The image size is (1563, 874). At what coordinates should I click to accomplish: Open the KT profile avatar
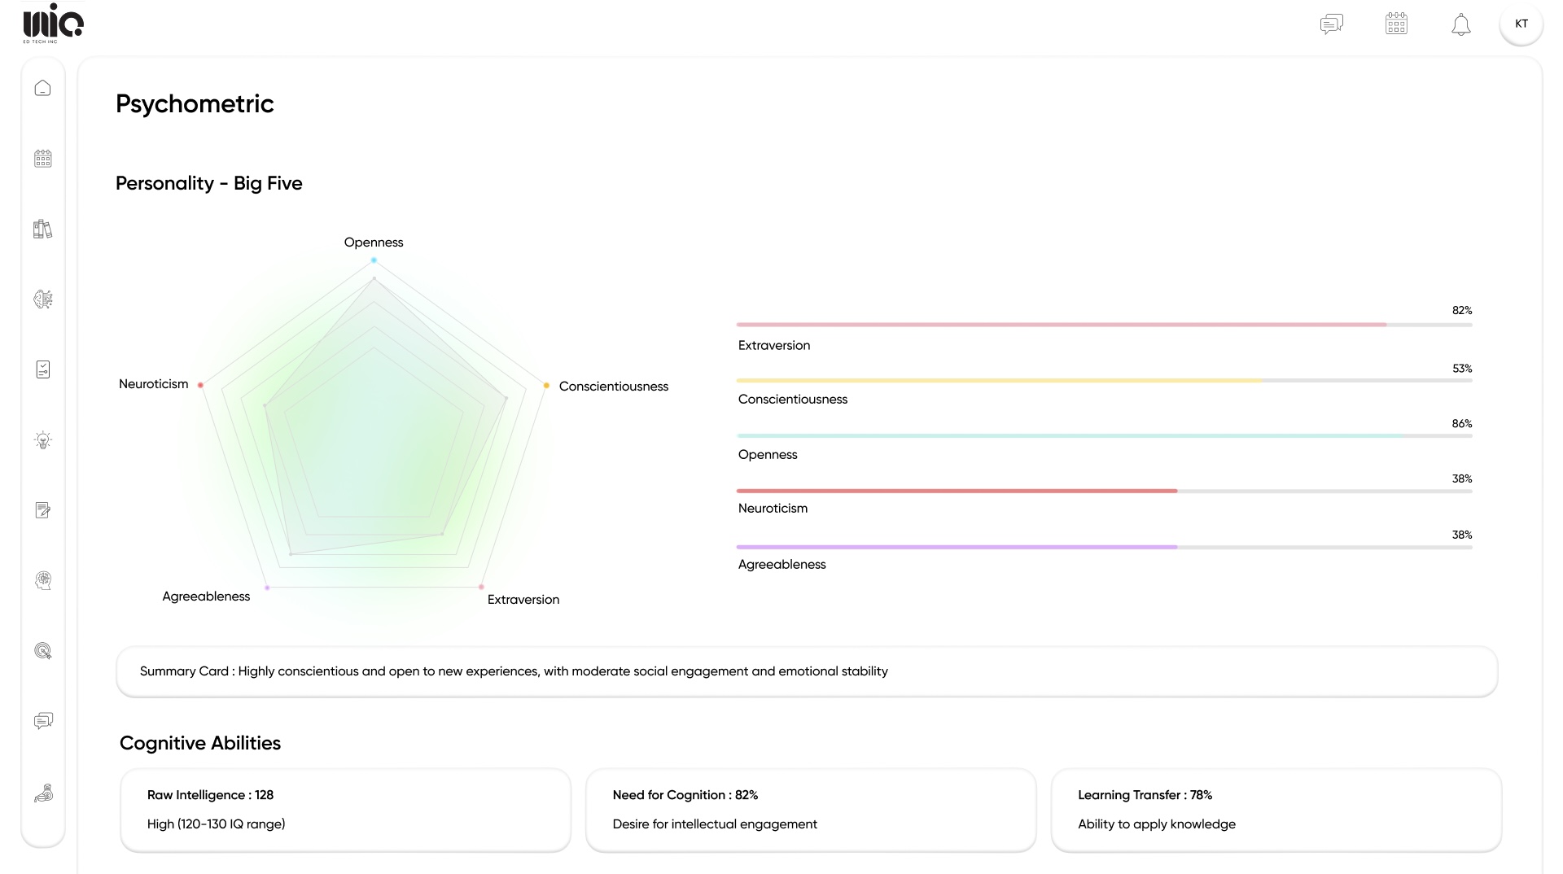[1521, 24]
